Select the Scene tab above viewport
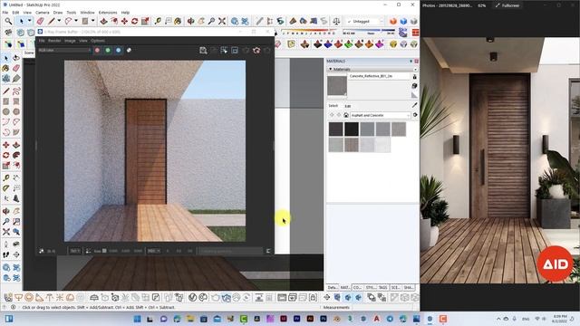The width and height of the screenshot is (580, 326). point(29,53)
